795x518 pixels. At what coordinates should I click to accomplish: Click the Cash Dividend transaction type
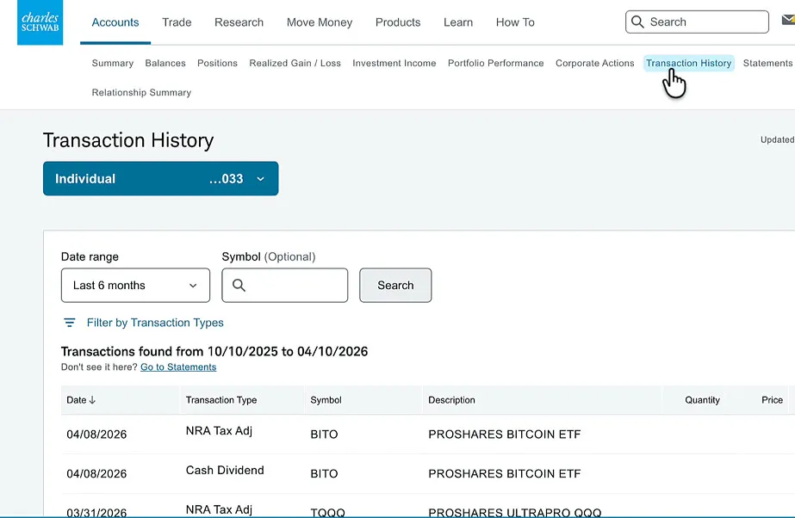(225, 470)
